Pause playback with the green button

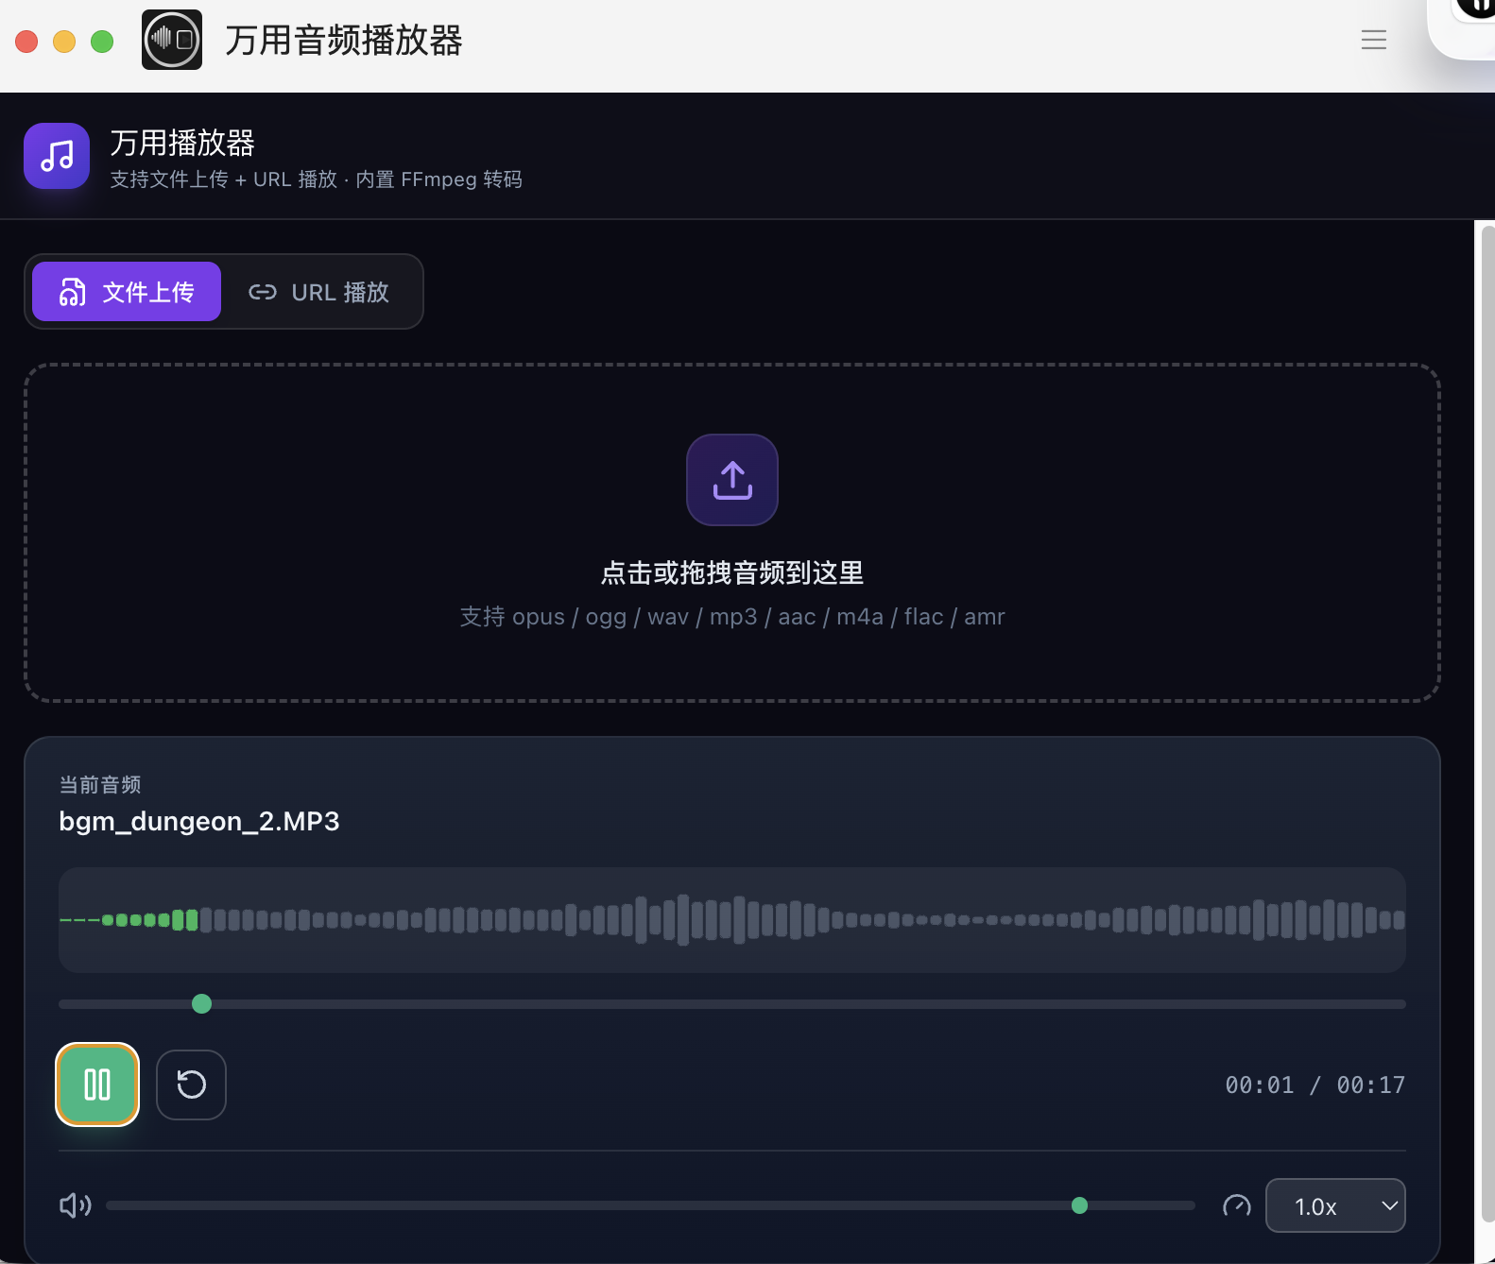point(97,1085)
